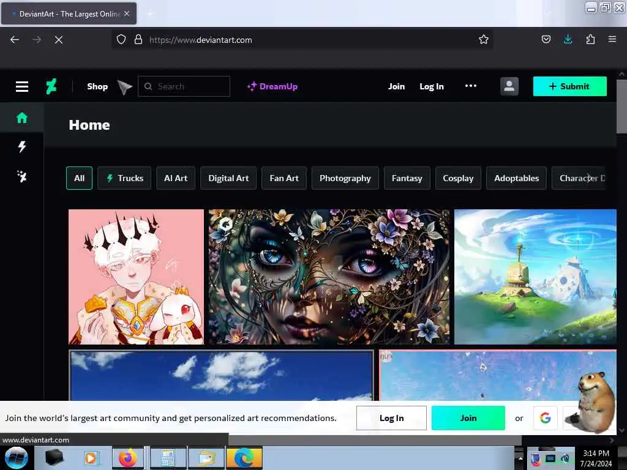627x470 pixels.
Task: Open the Windows Start button
Action: tap(17, 458)
